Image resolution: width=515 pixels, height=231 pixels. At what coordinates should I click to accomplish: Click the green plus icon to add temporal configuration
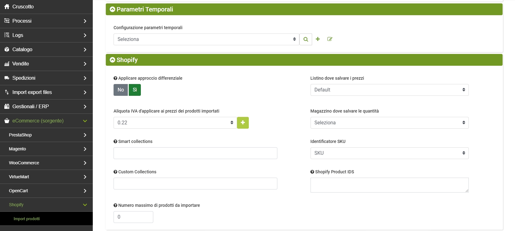[x=318, y=39]
